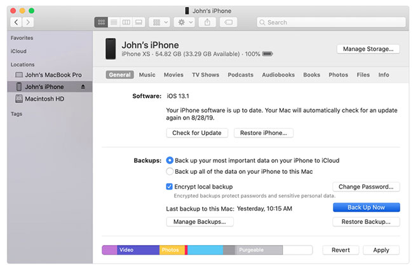Switch to the Files tab
The width and height of the screenshot is (413, 266).
[x=363, y=74]
